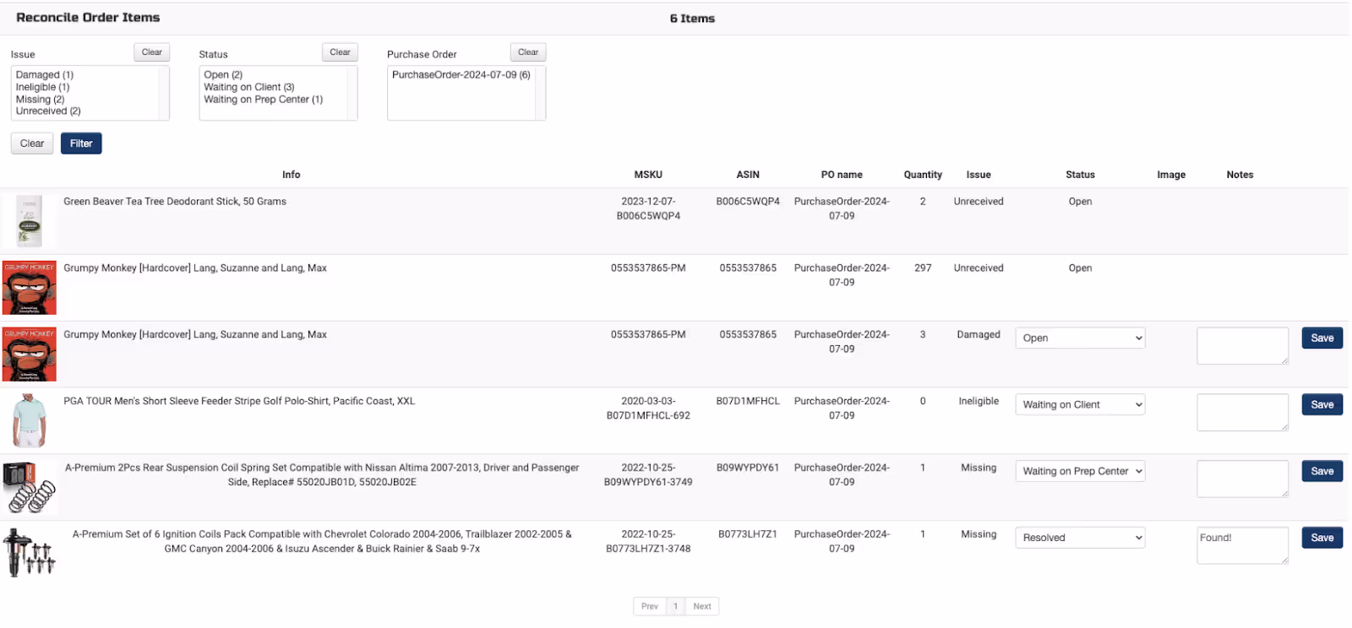
Task: Select Waiting on Prep Center (1) option
Action: (x=264, y=100)
